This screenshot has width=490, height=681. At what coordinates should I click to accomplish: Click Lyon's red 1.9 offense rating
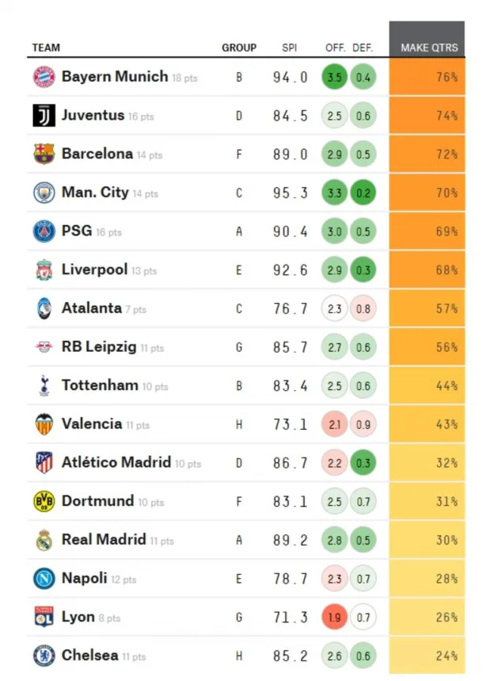(334, 618)
